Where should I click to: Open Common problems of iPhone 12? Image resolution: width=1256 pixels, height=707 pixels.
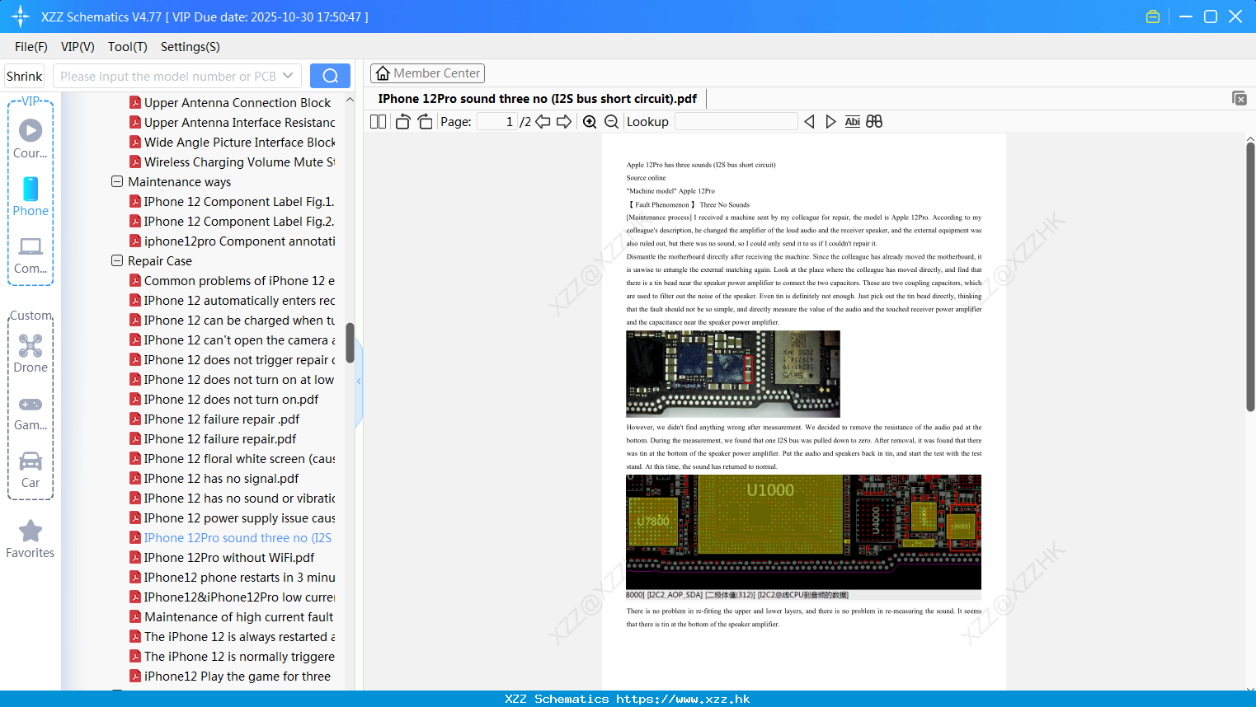point(233,280)
